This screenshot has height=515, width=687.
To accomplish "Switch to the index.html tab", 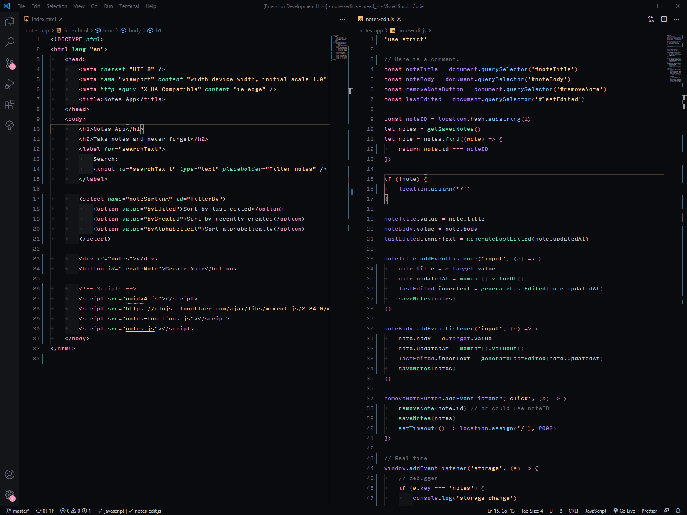I will [44, 19].
